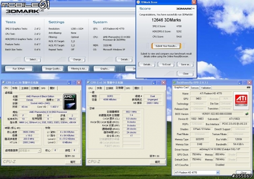
Task: Switch to the Sensors tab in GPU-Z
Action: click(x=194, y=88)
